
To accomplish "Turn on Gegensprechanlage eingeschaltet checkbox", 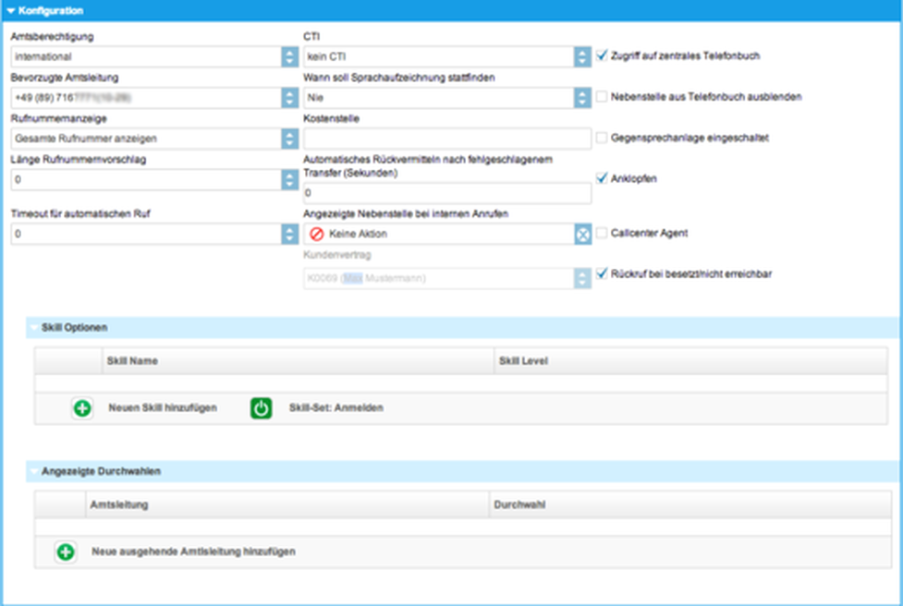I will click(x=603, y=138).
